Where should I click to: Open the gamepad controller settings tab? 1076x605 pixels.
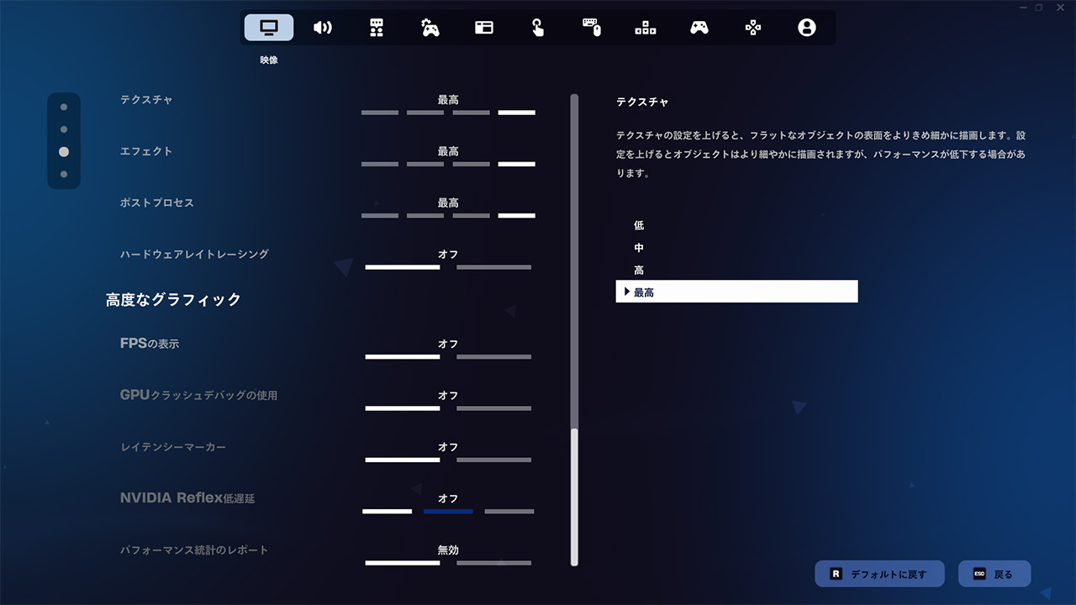point(699,28)
